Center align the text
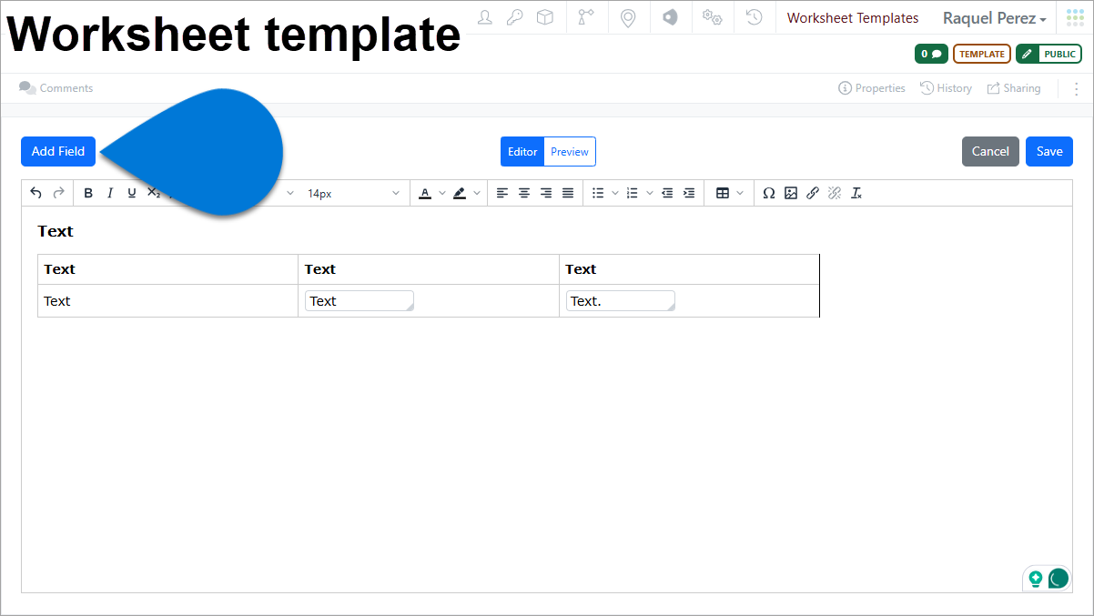The width and height of the screenshot is (1094, 616). coord(524,193)
